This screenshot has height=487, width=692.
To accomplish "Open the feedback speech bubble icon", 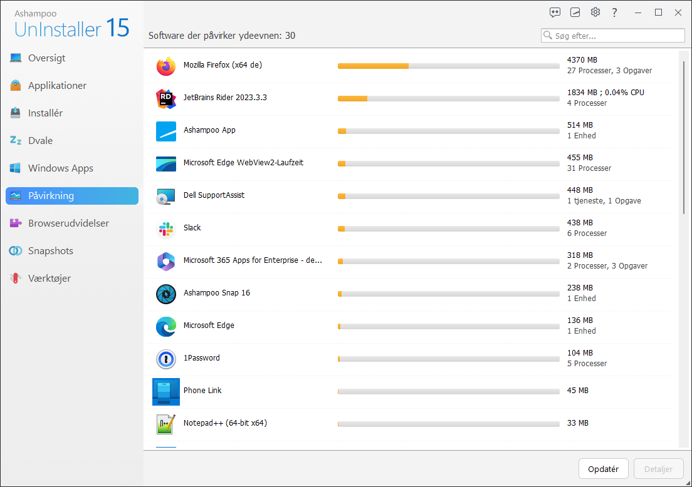I will click(555, 13).
